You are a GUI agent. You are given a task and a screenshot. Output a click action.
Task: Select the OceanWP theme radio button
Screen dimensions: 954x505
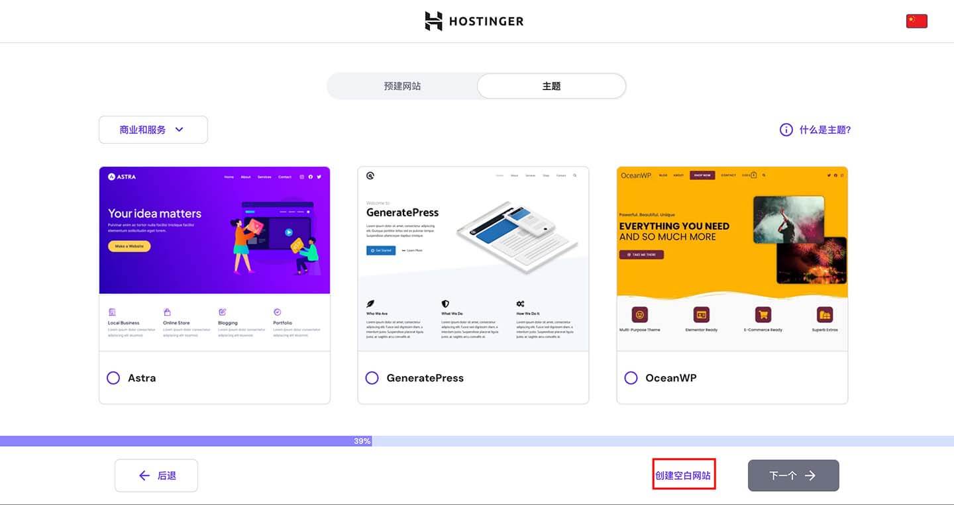click(x=631, y=378)
